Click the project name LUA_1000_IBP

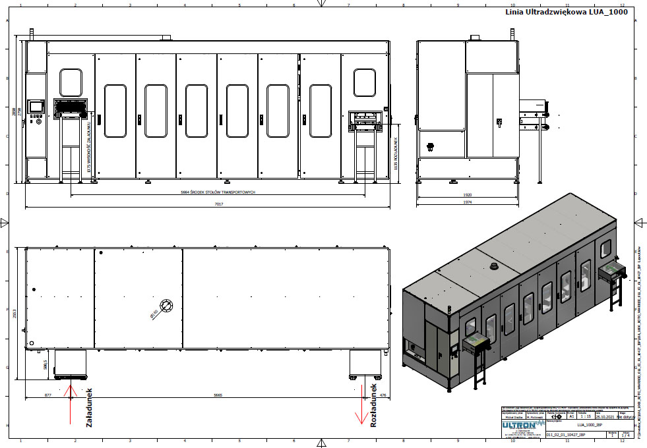(x=588, y=426)
